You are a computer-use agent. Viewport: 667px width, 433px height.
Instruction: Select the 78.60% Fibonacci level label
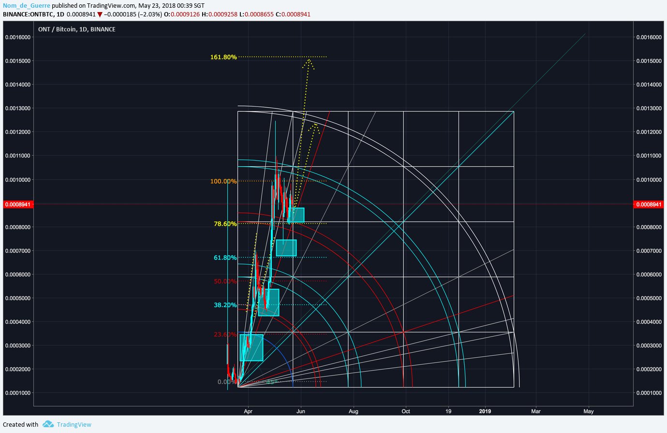coord(225,224)
